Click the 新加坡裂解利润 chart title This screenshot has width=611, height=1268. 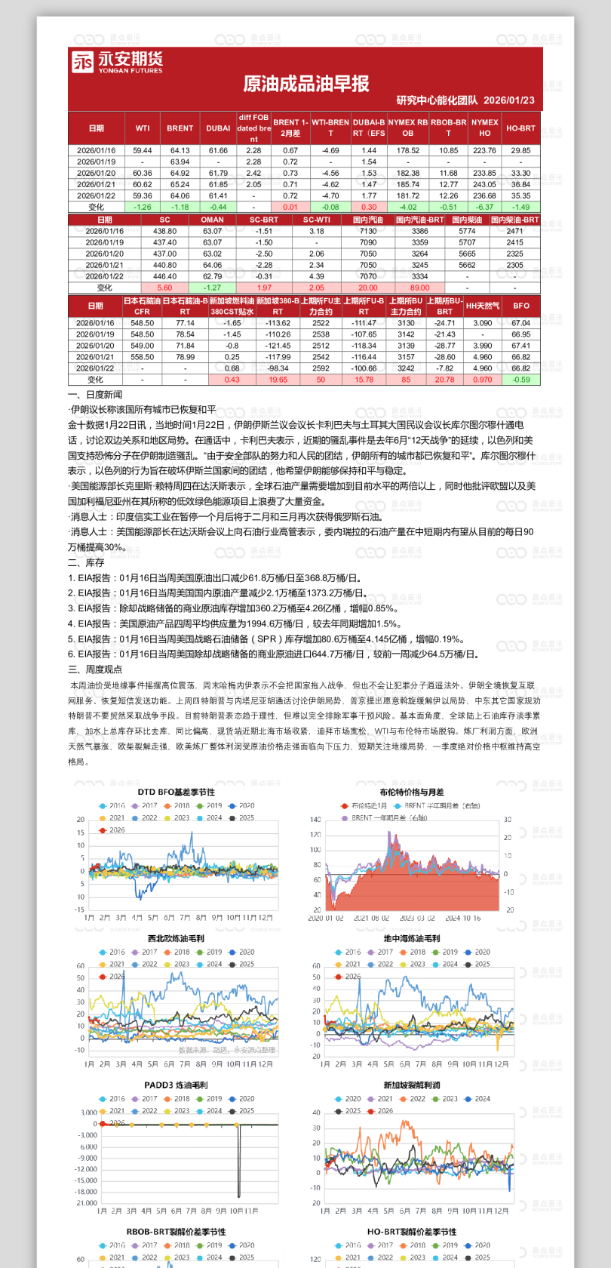point(411,1085)
